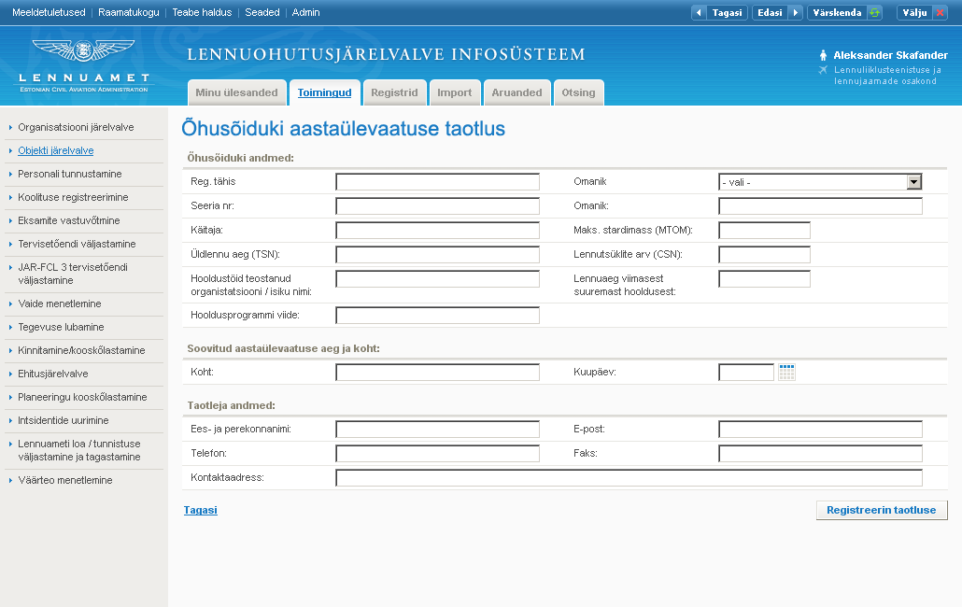Screen dimensions: 962x607
Task: Open Intsidentide uurimine sidebar item
Action: (x=64, y=420)
